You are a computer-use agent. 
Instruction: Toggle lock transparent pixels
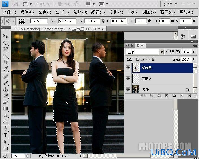point(138,59)
